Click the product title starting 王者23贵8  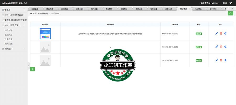click(110, 34)
